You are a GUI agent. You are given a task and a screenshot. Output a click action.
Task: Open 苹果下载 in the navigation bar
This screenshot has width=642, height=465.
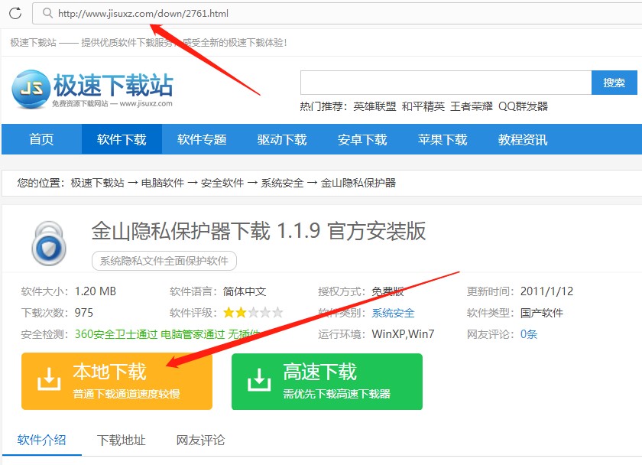click(x=443, y=139)
